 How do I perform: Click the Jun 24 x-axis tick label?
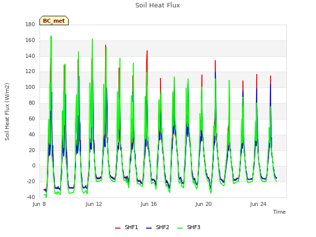tap(258, 204)
